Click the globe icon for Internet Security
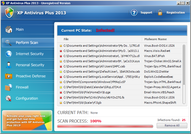Screen dimensions: 191x134 click(x=9, y=54)
